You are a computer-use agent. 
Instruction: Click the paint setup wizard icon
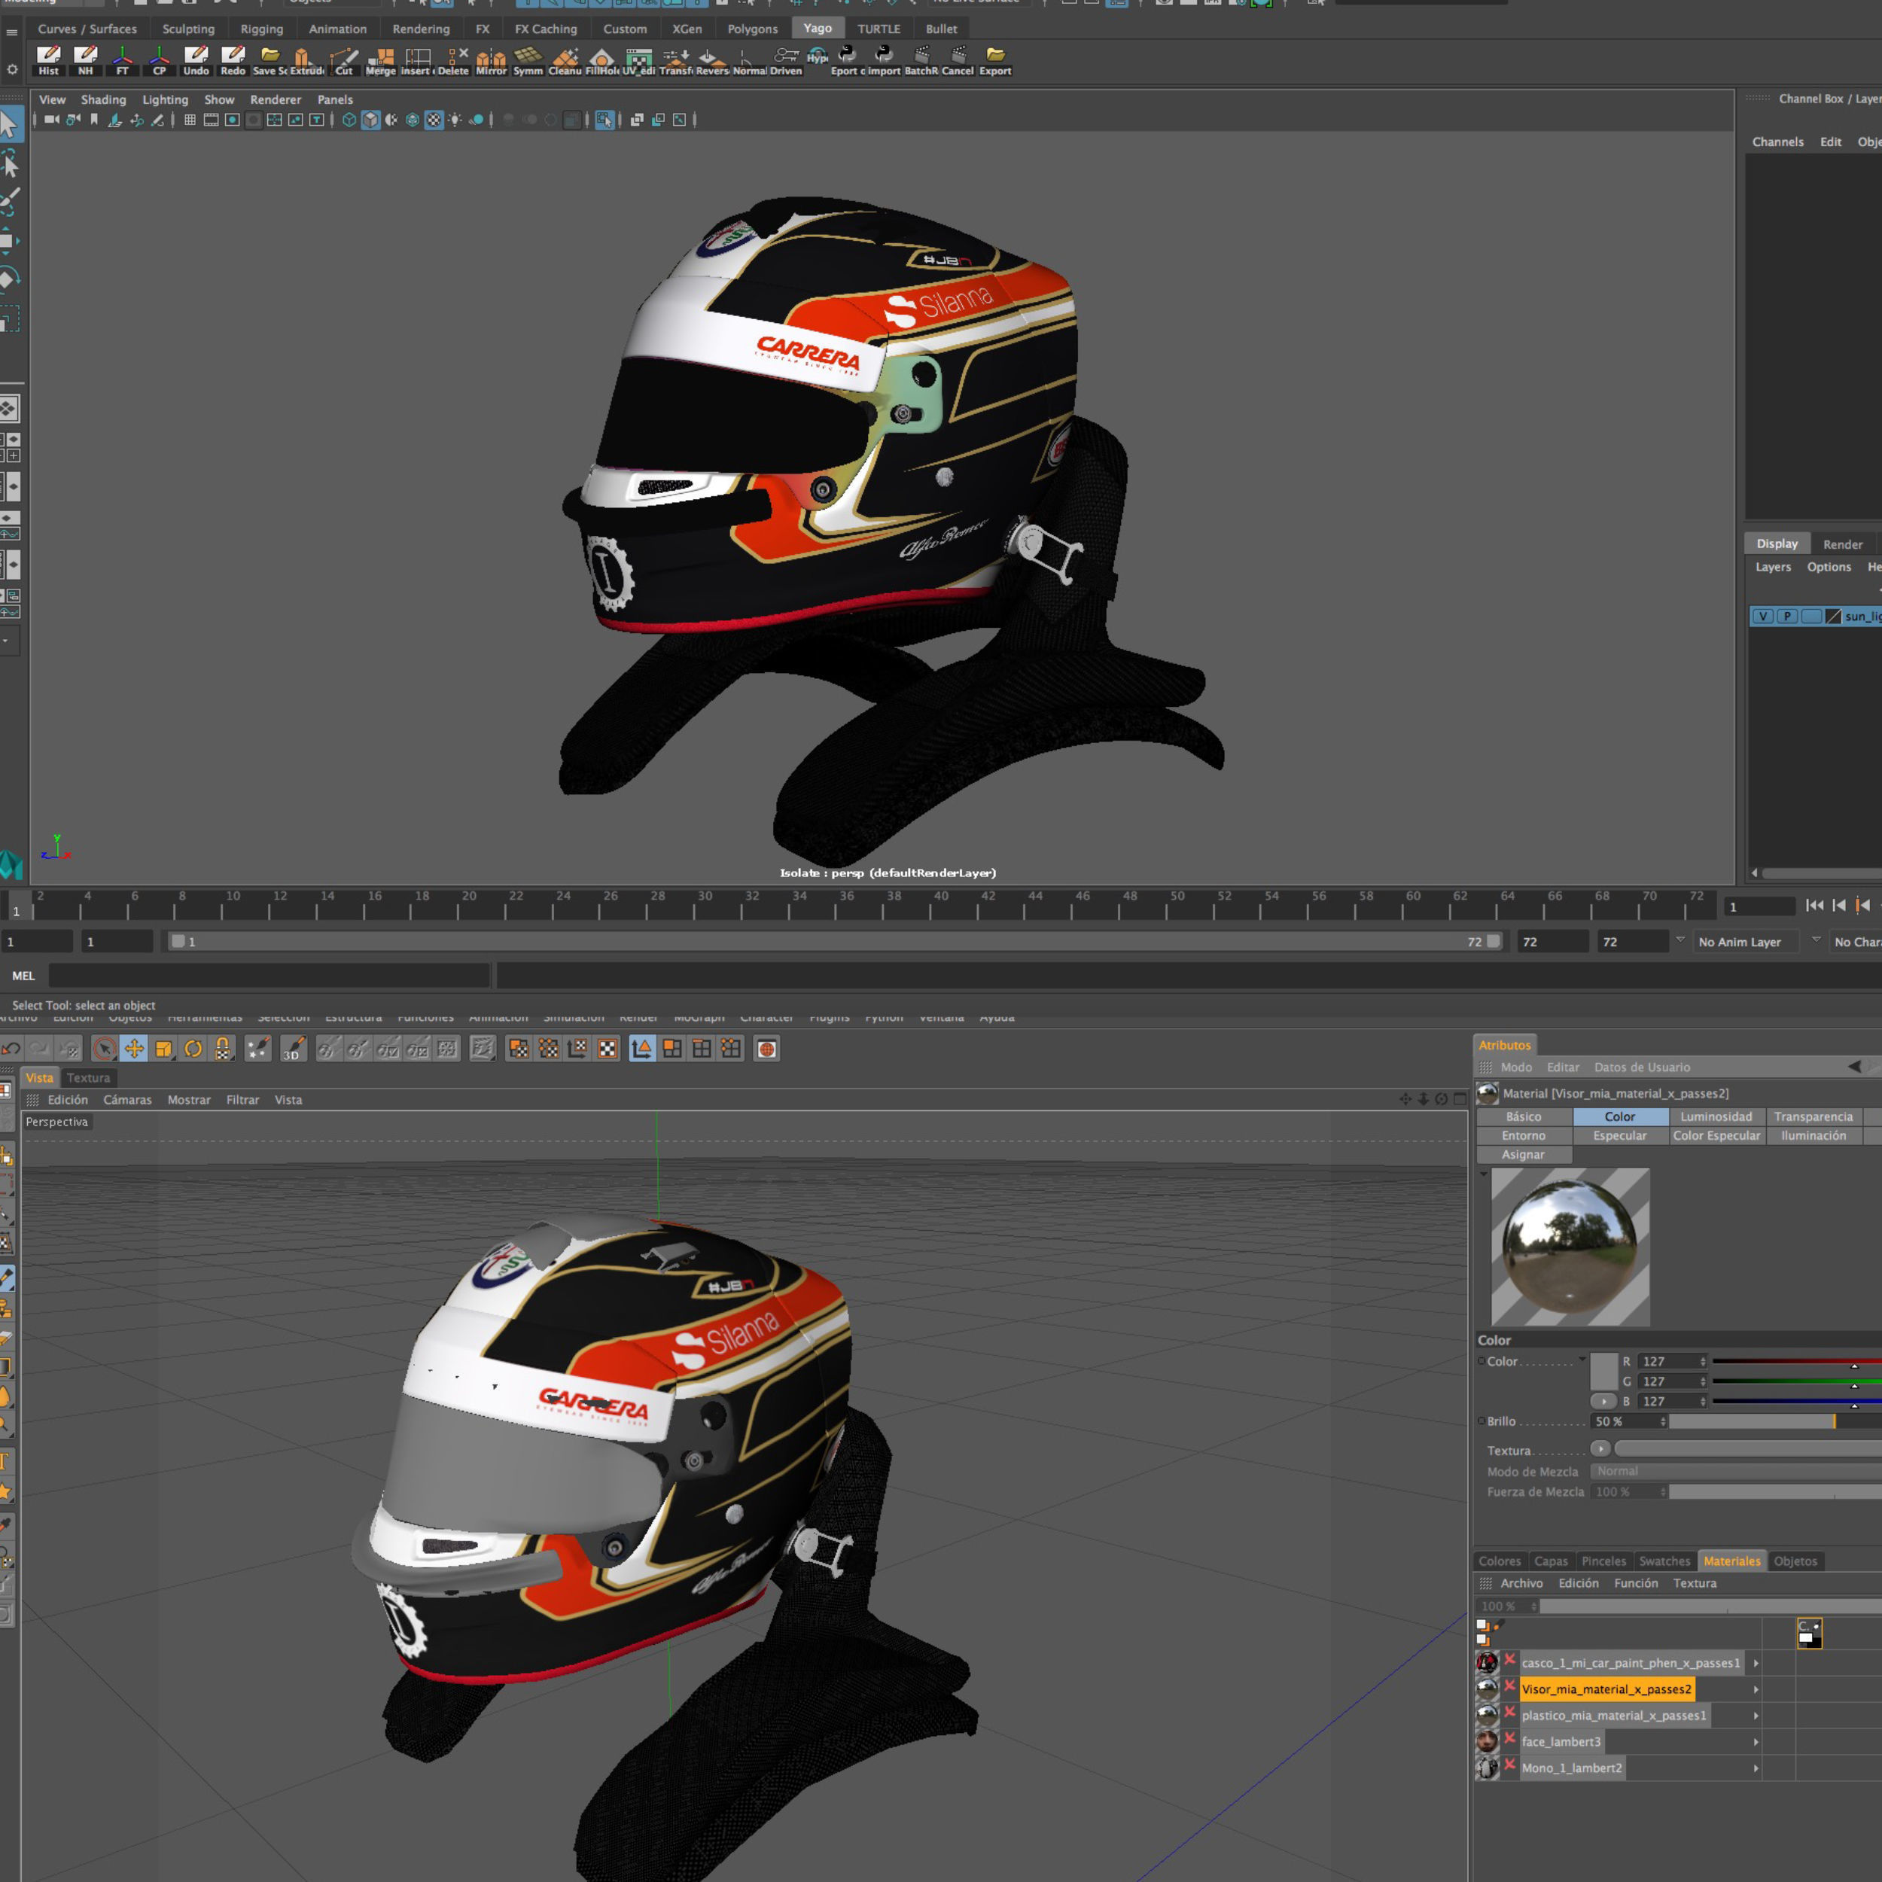pos(257,1048)
